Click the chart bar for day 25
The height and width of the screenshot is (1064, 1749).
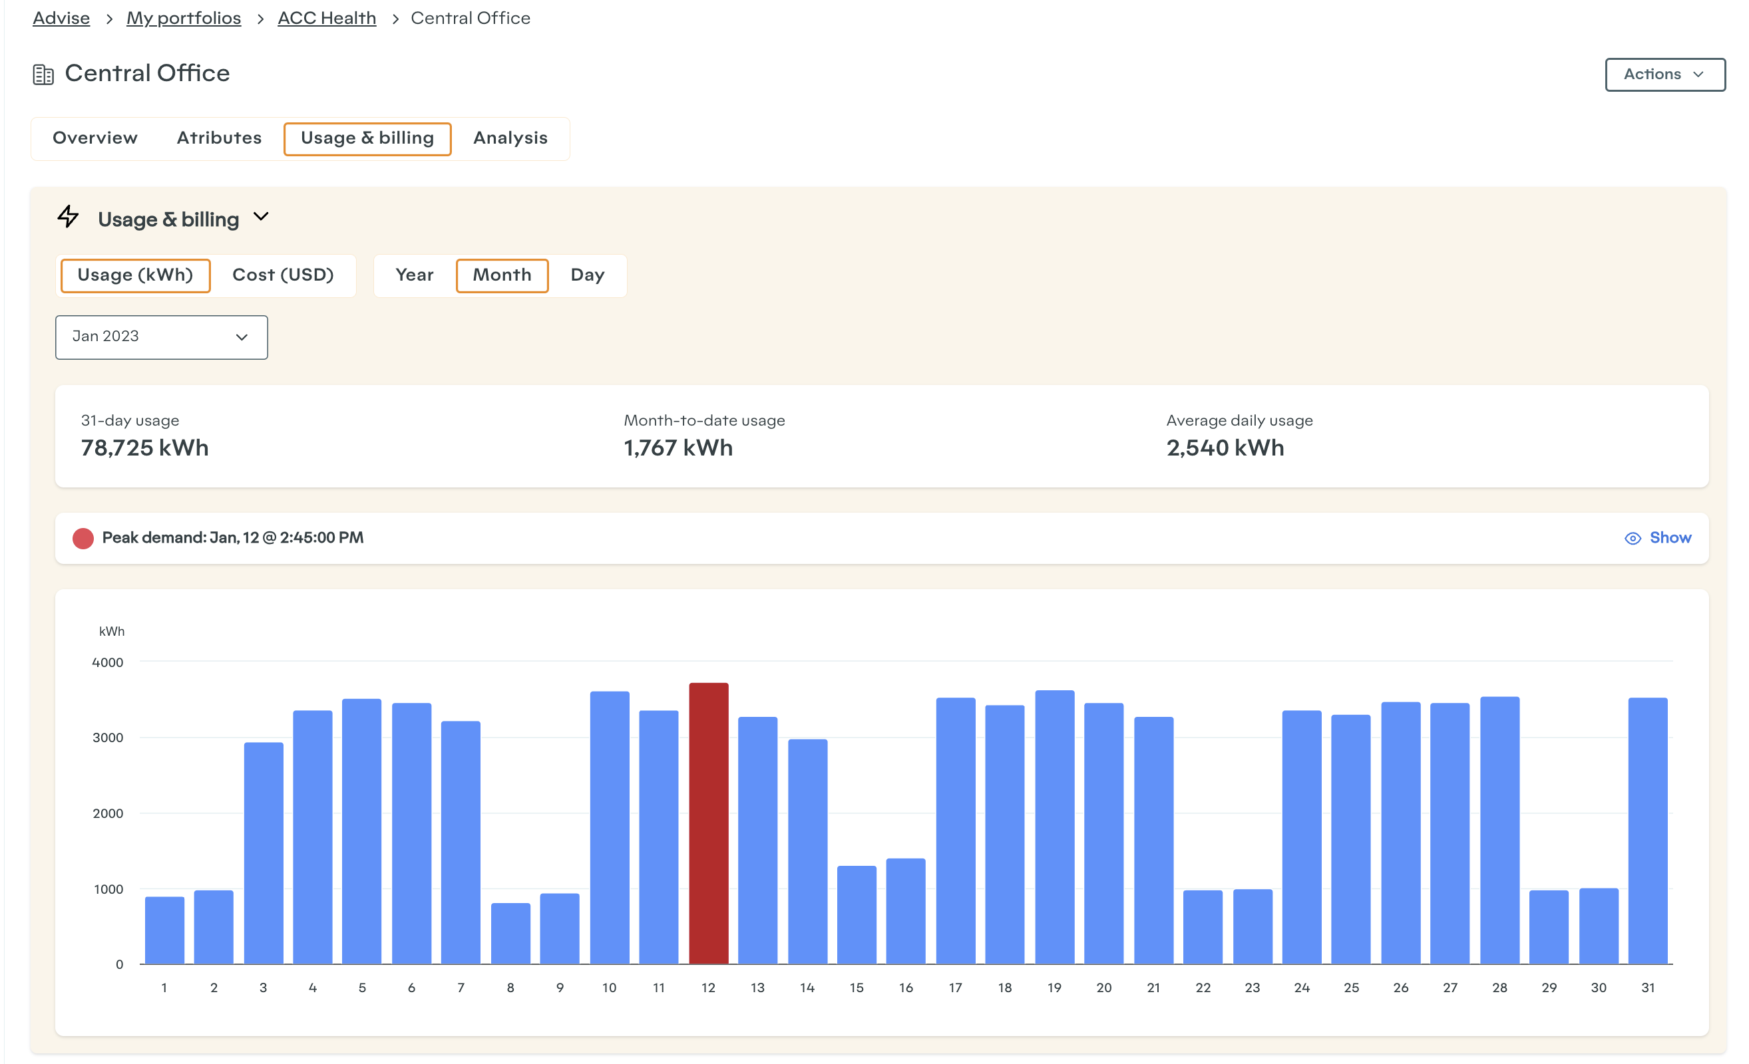[1352, 840]
